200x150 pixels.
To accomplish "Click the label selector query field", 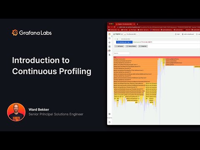I will (166, 42).
